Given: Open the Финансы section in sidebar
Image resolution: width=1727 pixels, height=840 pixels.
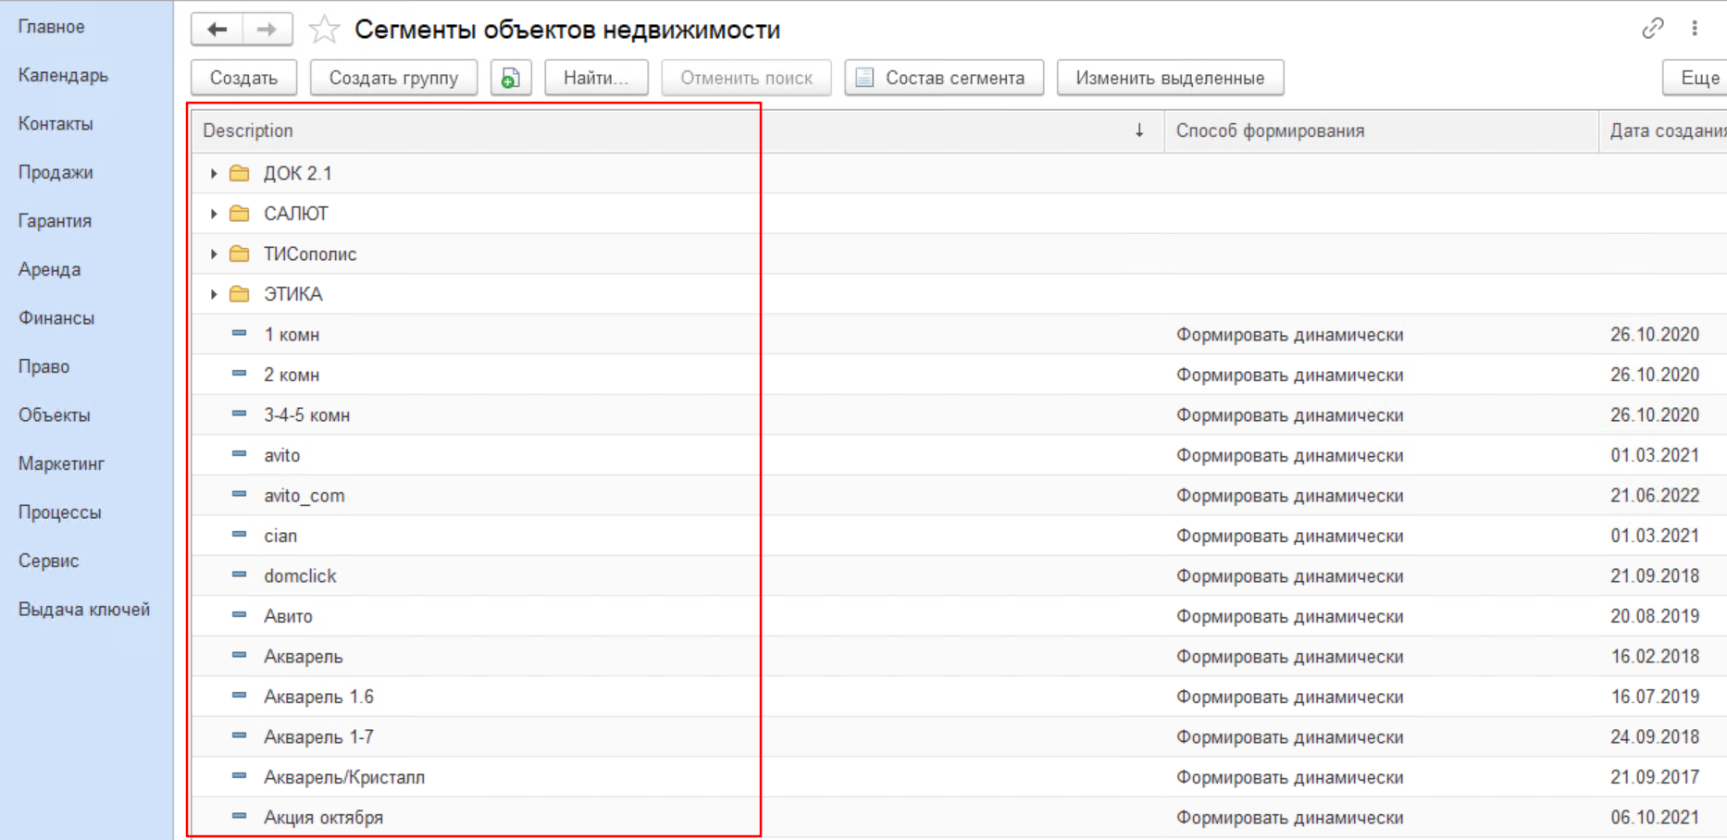Looking at the screenshot, I should click(56, 318).
